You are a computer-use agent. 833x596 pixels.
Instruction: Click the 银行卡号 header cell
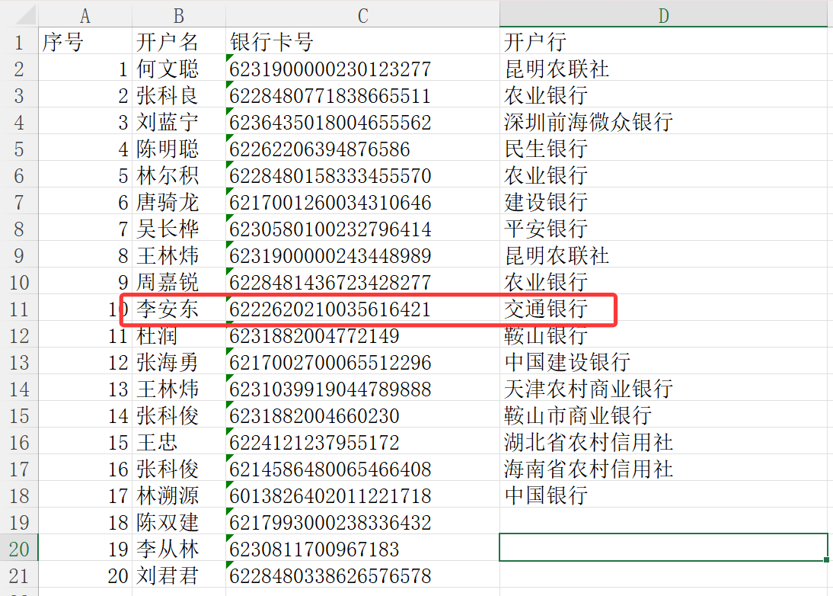click(x=362, y=41)
